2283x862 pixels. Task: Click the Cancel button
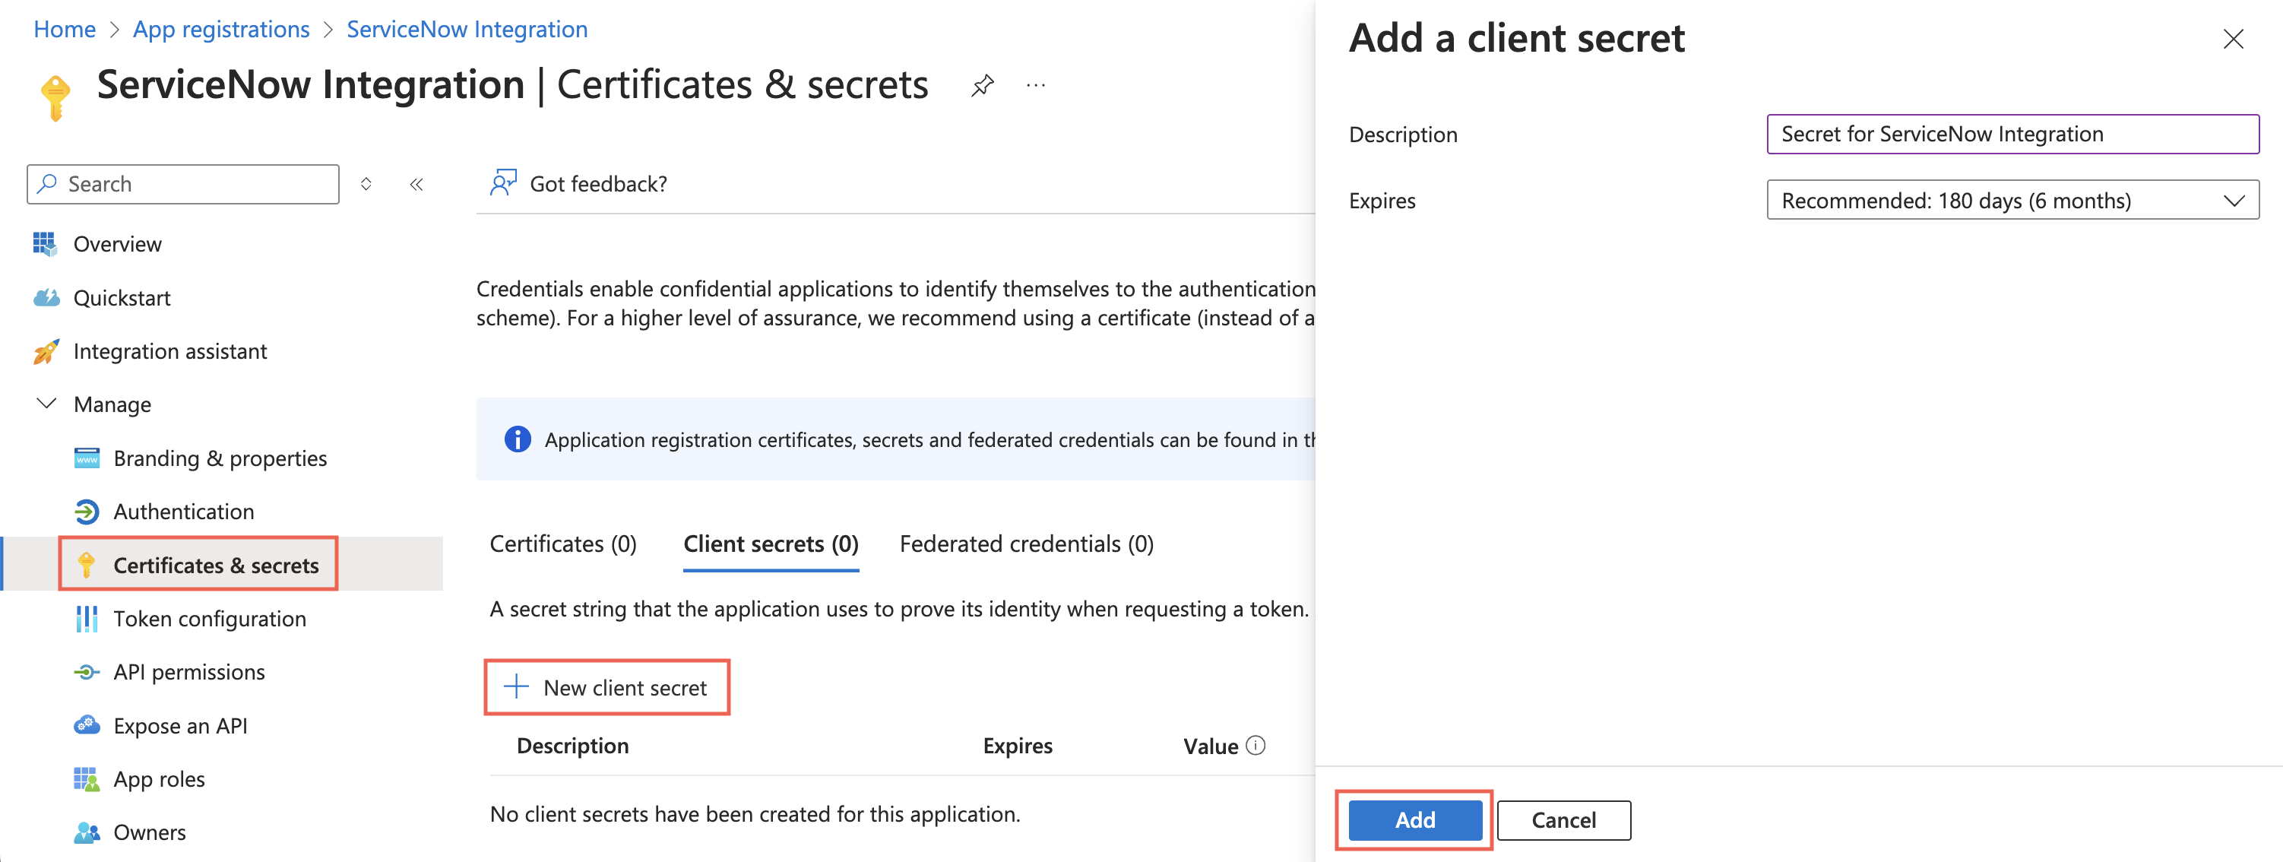[x=1563, y=820]
